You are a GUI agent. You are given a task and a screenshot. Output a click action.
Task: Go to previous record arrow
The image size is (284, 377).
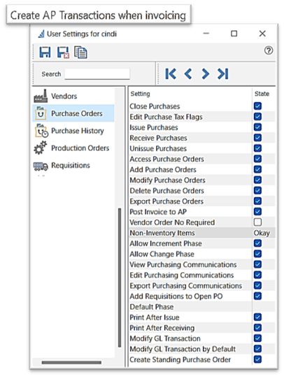pyautogui.click(x=188, y=74)
